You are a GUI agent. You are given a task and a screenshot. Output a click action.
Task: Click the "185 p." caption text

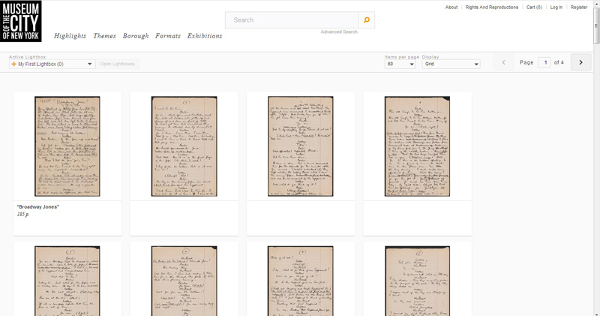pos(23,215)
